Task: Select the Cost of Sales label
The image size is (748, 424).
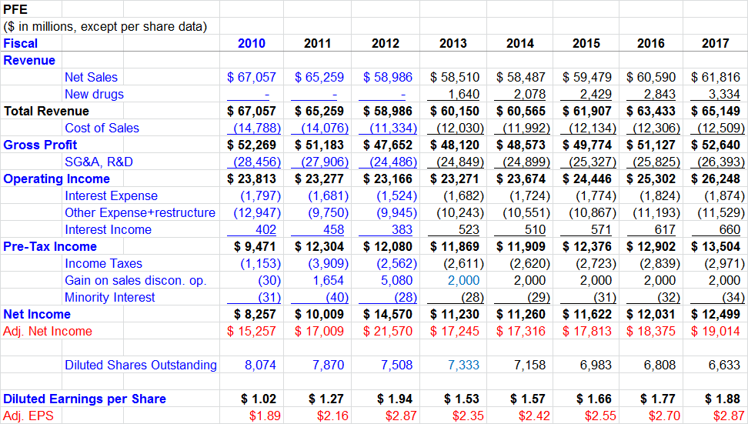Action: coord(102,129)
